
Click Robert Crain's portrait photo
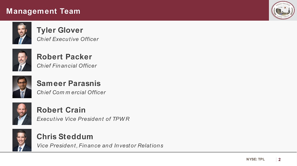click(22, 113)
